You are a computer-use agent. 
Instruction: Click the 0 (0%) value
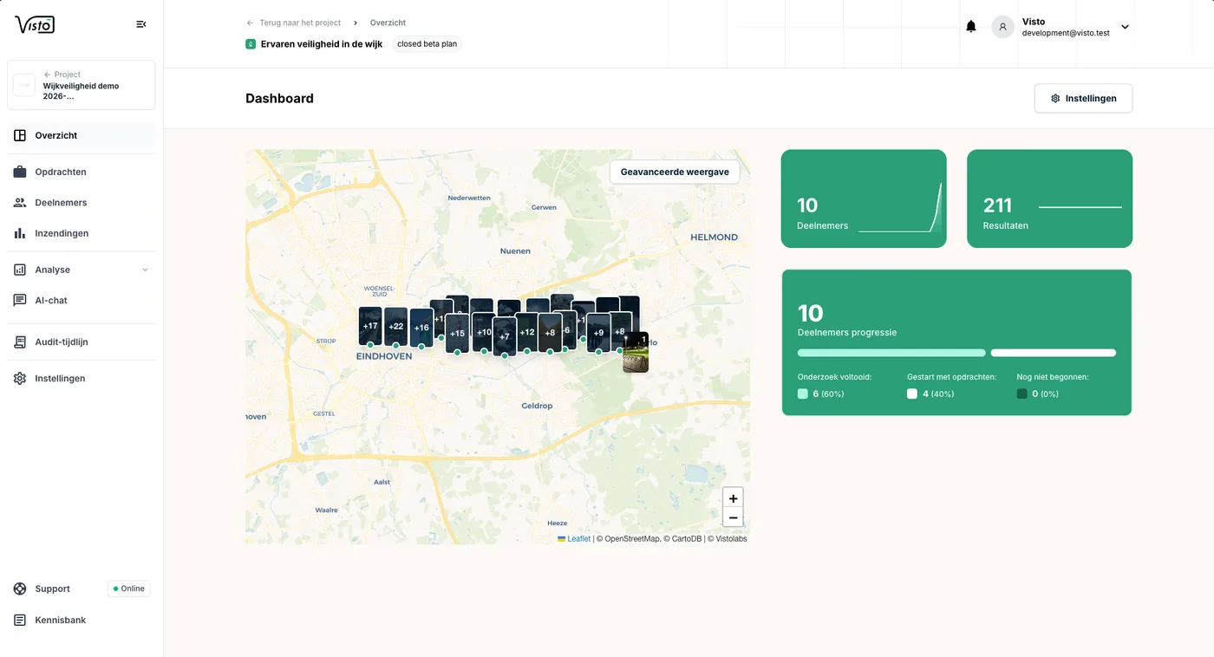point(1045,394)
